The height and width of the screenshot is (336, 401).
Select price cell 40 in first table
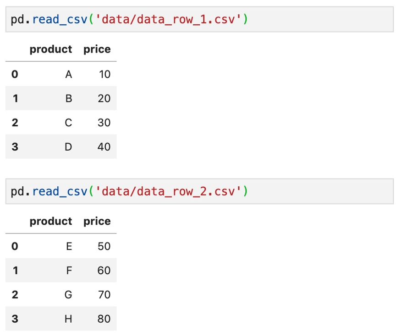coord(104,147)
